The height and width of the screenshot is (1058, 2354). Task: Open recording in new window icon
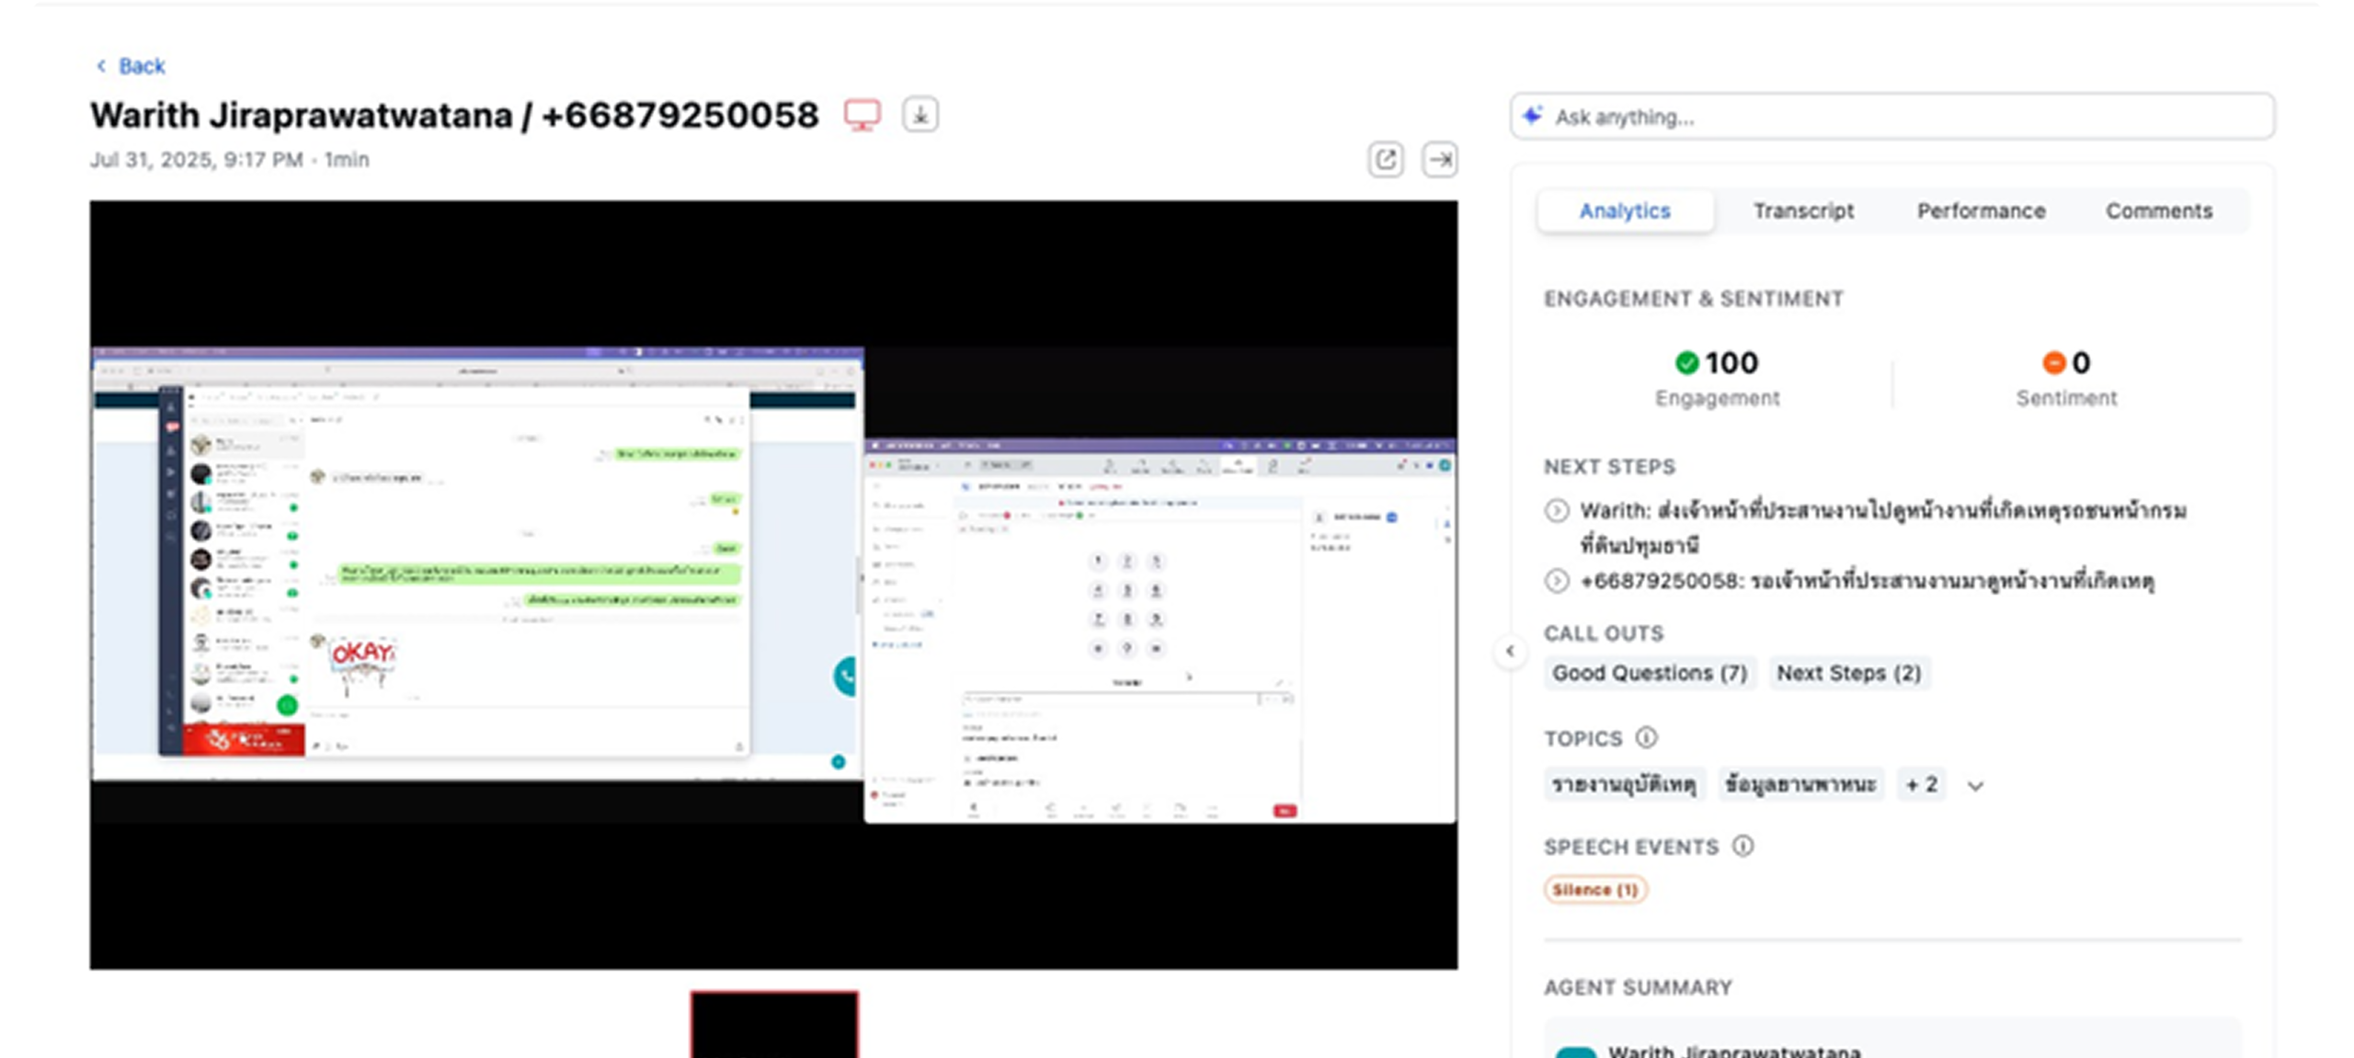pos(1385,160)
